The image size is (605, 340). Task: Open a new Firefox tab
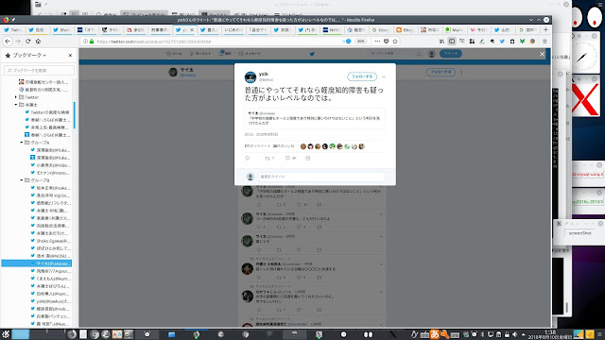pos(545,29)
